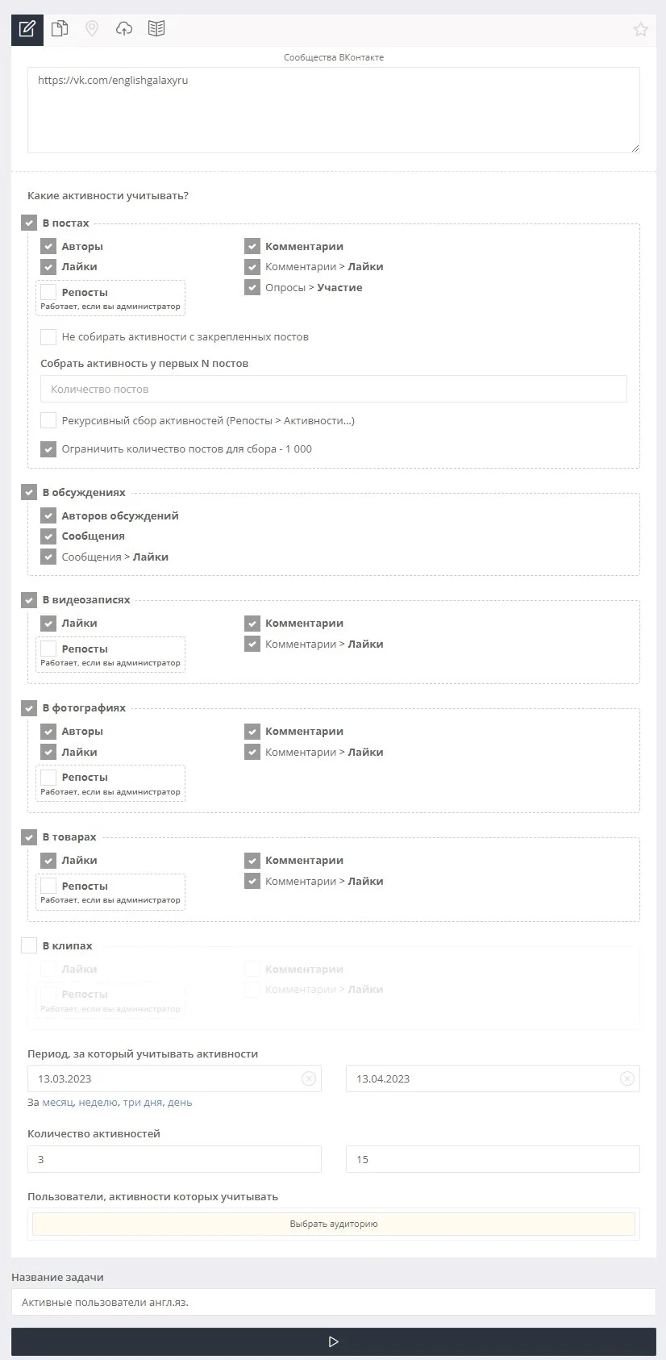Click the documents copy icon in toolbar
The width and height of the screenshot is (666, 1360).
click(59, 29)
